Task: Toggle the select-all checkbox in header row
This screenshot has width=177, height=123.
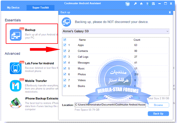Action: 65,40
